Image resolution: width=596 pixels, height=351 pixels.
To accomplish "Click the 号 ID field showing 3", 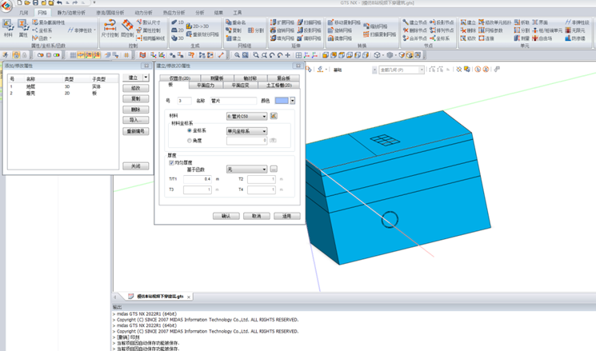I will point(184,101).
